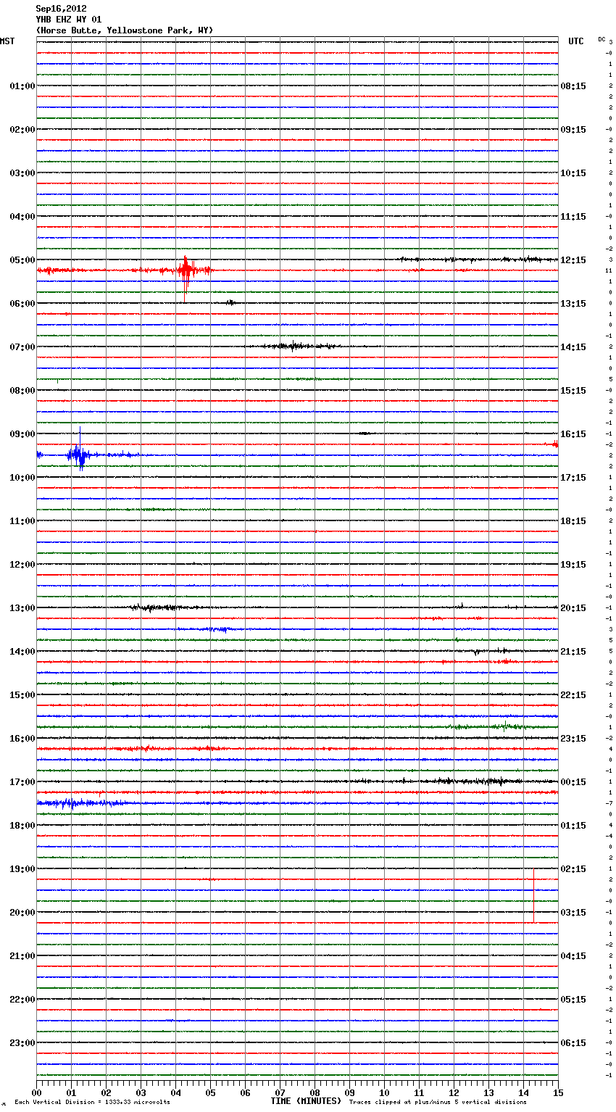Screen dimensions: 616x1112
Task: Click the large red seismic burst after 05:00
Action: 186,277
